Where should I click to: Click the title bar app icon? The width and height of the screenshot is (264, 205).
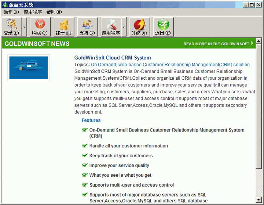tap(5, 5)
